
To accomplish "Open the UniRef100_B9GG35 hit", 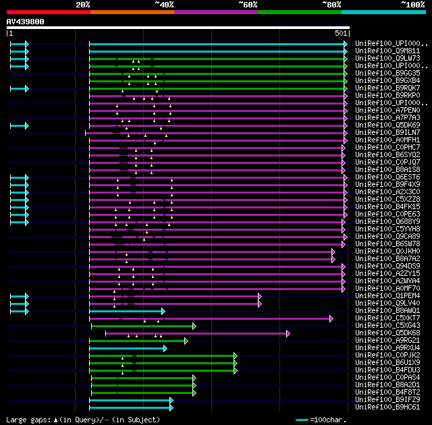I will click(387, 74).
